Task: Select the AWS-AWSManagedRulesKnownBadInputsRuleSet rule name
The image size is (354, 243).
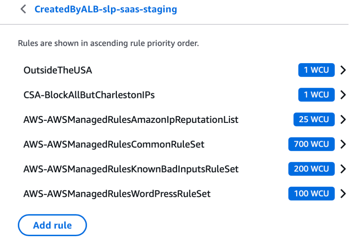Action: (x=131, y=169)
